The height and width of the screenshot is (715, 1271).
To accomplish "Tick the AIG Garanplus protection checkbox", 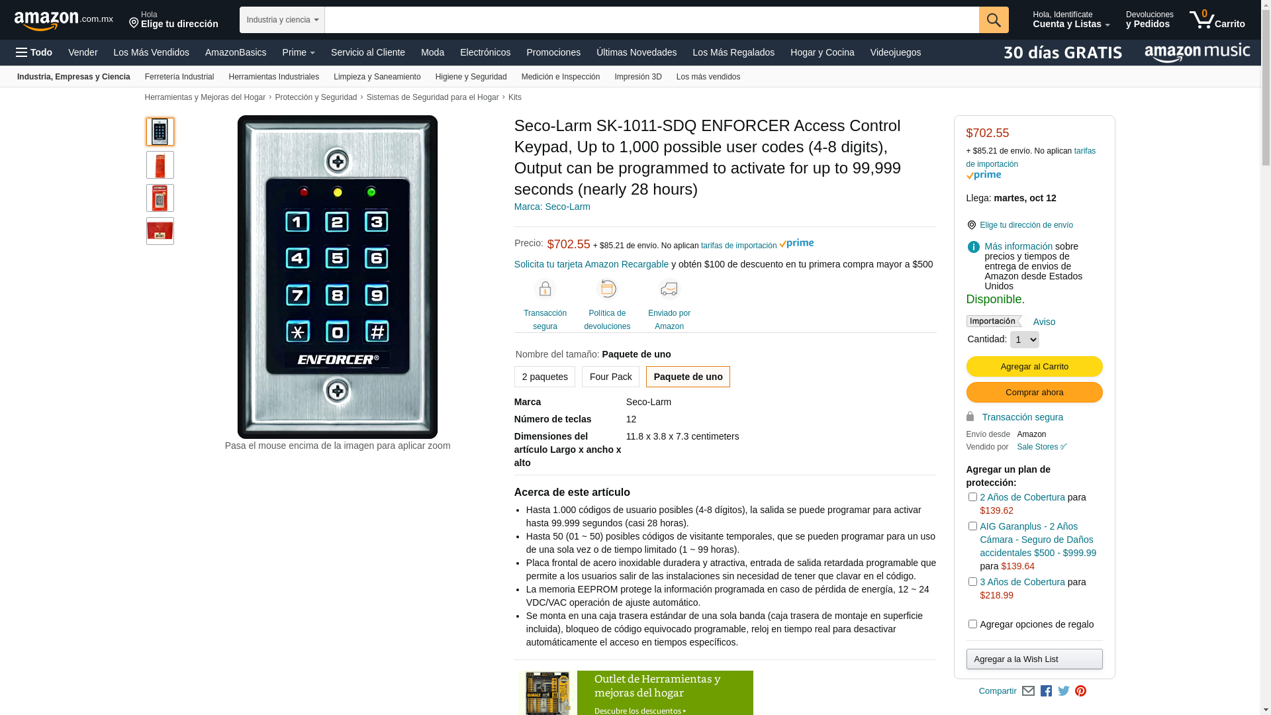I will [x=972, y=526].
